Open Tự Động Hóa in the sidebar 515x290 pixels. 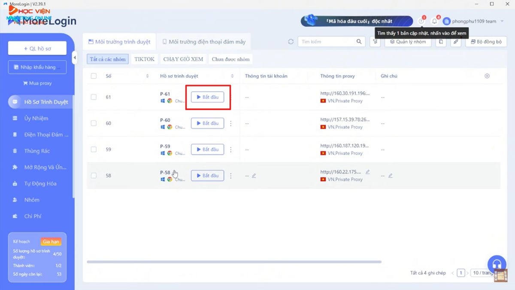33,183
